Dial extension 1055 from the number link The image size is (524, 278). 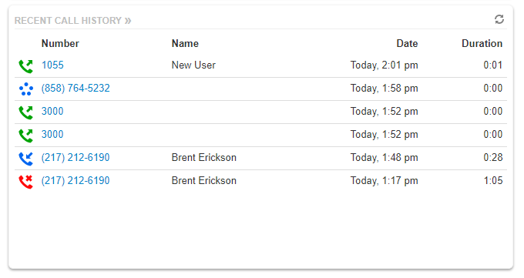tap(52, 65)
